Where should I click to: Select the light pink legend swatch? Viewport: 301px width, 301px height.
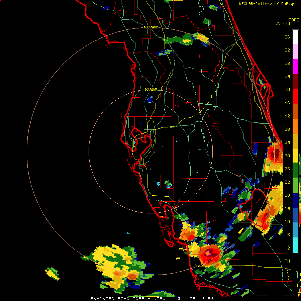coord(295,52)
